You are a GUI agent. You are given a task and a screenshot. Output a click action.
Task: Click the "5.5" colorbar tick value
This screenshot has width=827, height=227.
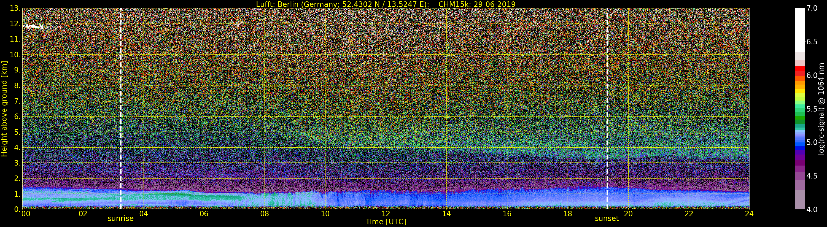pyautogui.click(x=812, y=109)
